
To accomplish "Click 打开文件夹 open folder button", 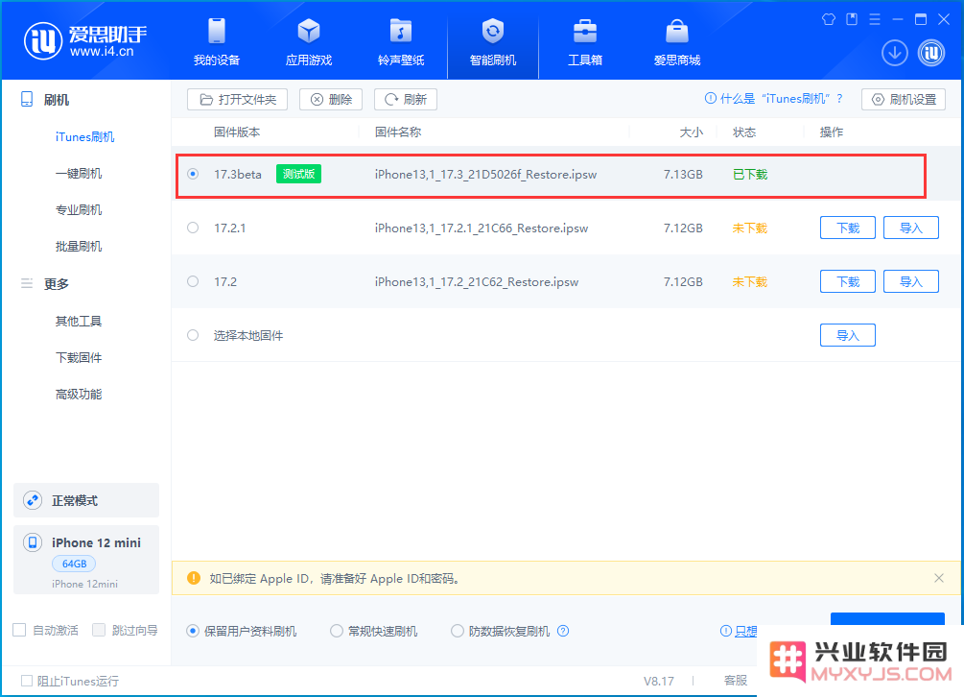I will (237, 99).
